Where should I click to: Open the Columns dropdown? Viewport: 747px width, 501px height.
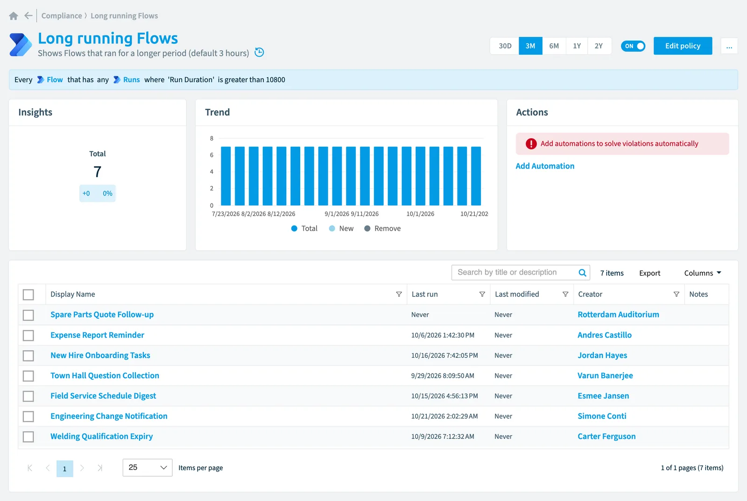[x=703, y=273]
